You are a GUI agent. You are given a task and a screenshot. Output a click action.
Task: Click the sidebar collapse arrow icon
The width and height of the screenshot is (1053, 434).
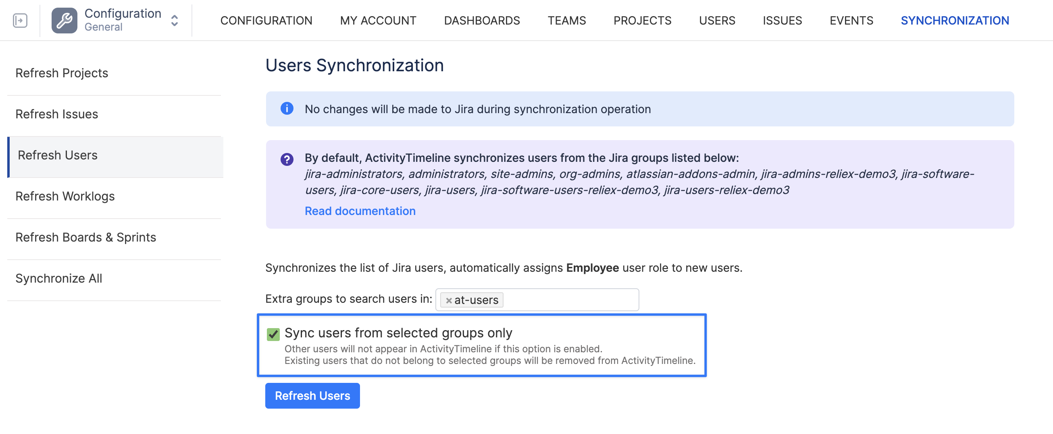(20, 21)
